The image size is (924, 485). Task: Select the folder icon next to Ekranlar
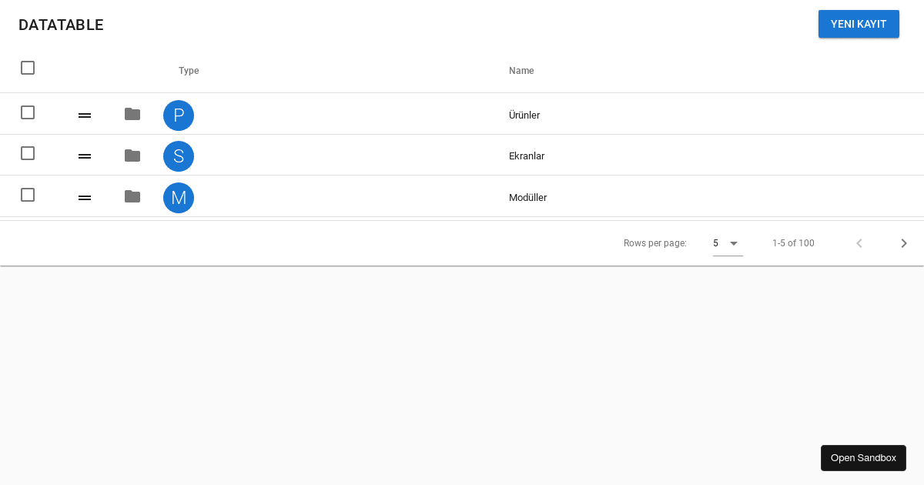click(132, 155)
